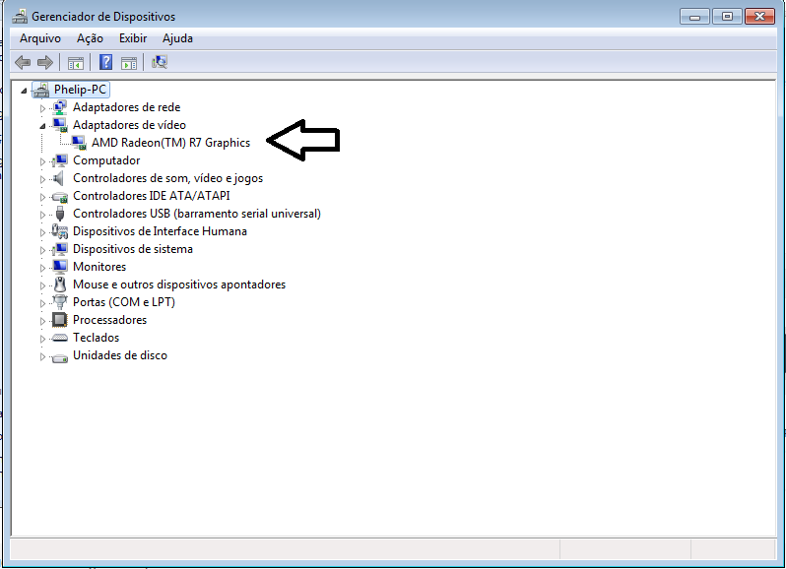Select Adaptadores de vídeo label
This screenshot has height=569, width=786.
click(x=129, y=125)
